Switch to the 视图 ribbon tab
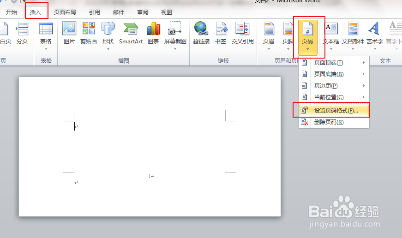Screen dimensions: 402x238 tap(167, 12)
